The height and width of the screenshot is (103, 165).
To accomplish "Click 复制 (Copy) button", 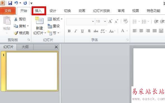I will coord(20,26).
